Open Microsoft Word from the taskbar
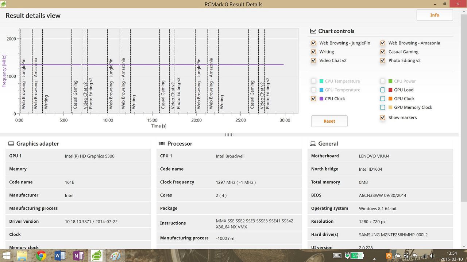 59,255
